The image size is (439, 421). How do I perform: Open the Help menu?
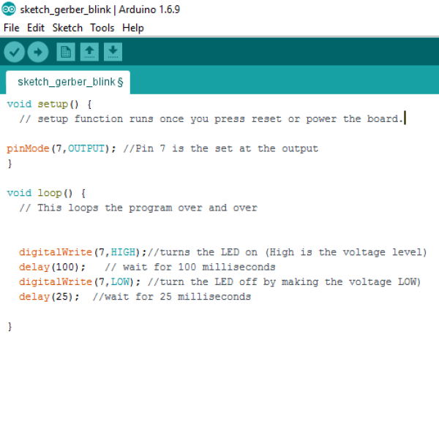coord(133,28)
